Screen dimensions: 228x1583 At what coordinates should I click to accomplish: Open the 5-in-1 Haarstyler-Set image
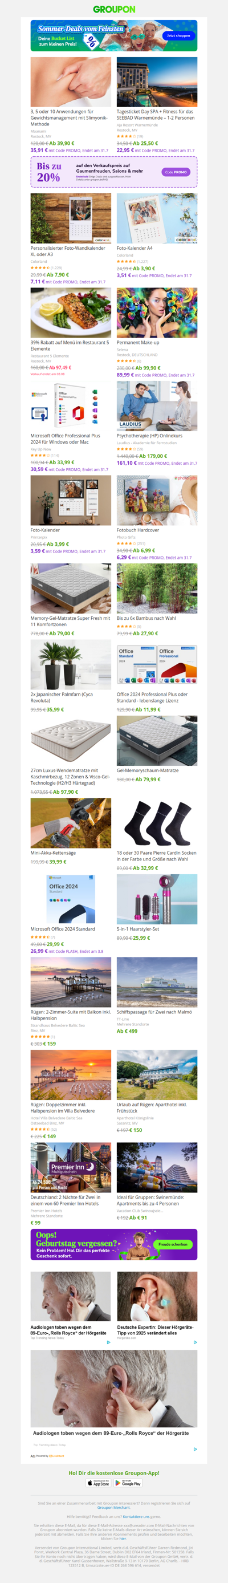point(157,899)
